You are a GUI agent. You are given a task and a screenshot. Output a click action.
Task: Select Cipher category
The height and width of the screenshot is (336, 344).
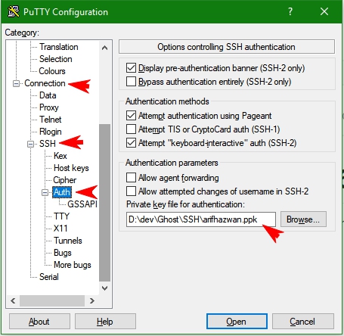pos(65,180)
